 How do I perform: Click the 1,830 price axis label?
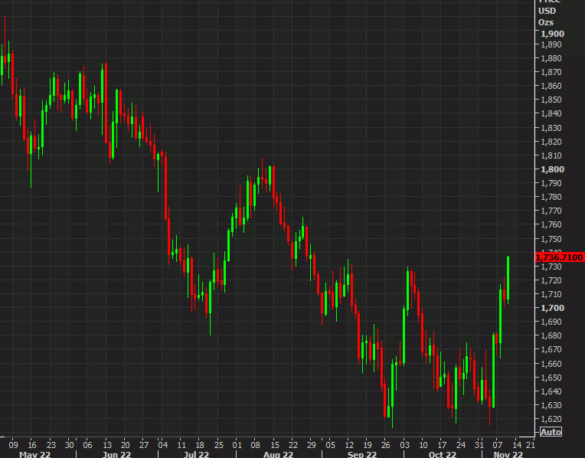[x=551, y=128]
